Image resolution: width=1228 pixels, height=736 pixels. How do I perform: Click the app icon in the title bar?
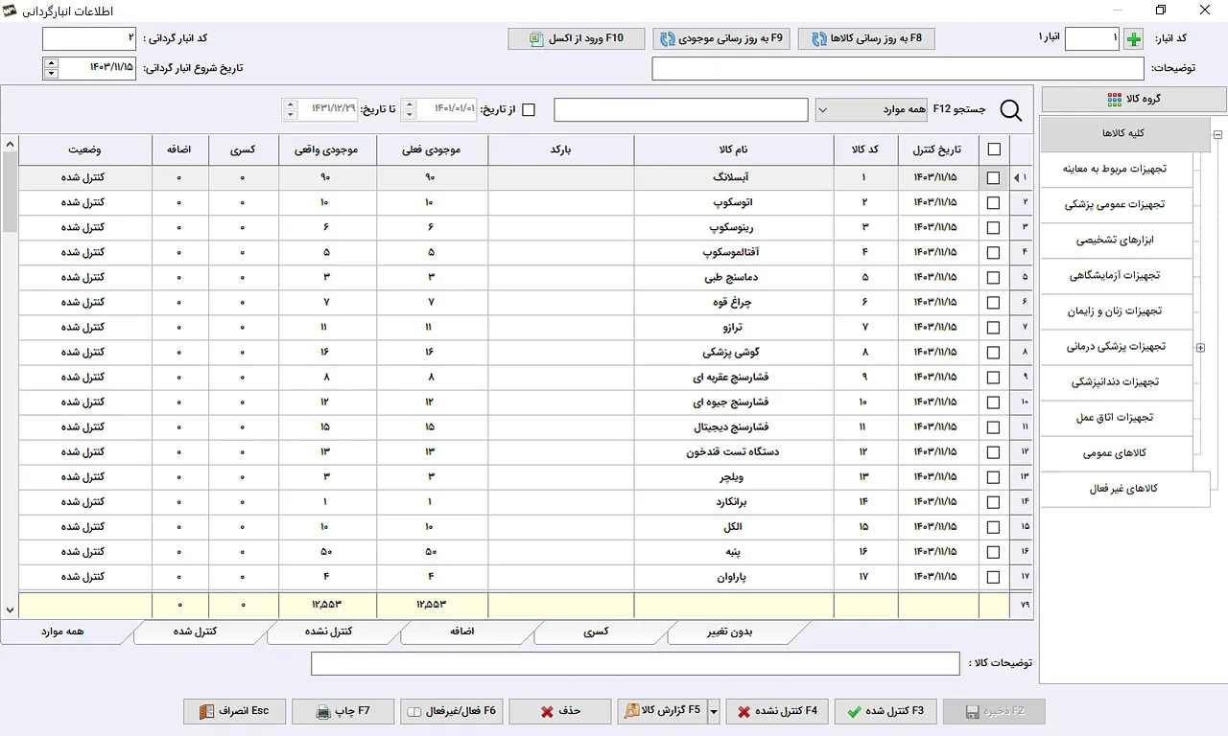(x=11, y=11)
